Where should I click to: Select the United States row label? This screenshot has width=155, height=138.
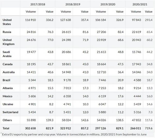coord(7,22)
